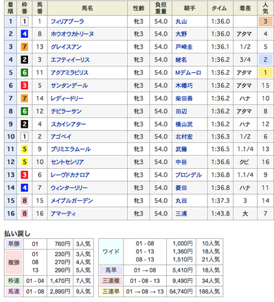Viewport: 274px width, 302px height.
Task: Click the 負担重量 column header
Action: [161, 8]
